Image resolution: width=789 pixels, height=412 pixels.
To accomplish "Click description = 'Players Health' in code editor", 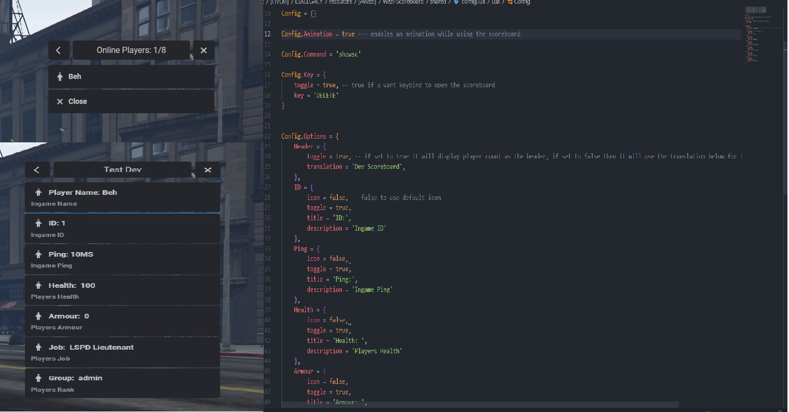I will (x=355, y=351).
